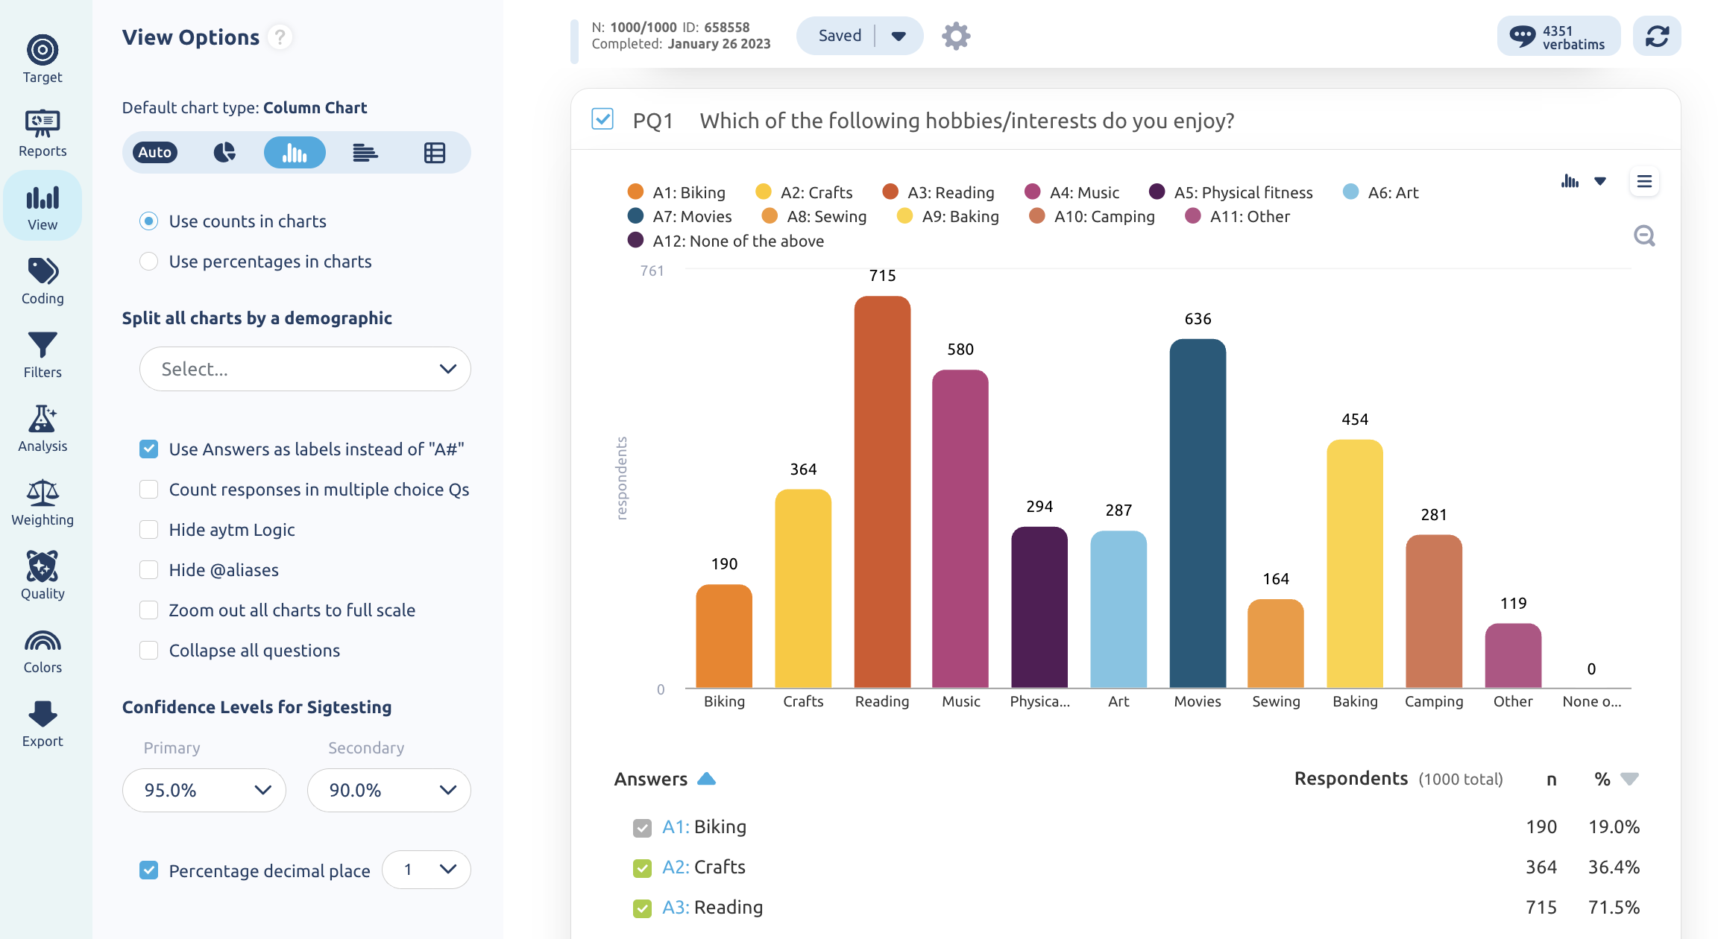Select table view as default type

pyautogui.click(x=435, y=153)
